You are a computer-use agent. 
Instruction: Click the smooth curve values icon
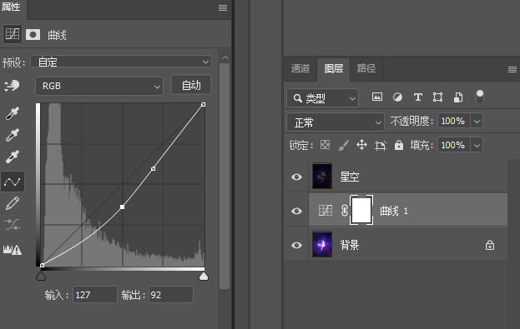(x=13, y=225)
